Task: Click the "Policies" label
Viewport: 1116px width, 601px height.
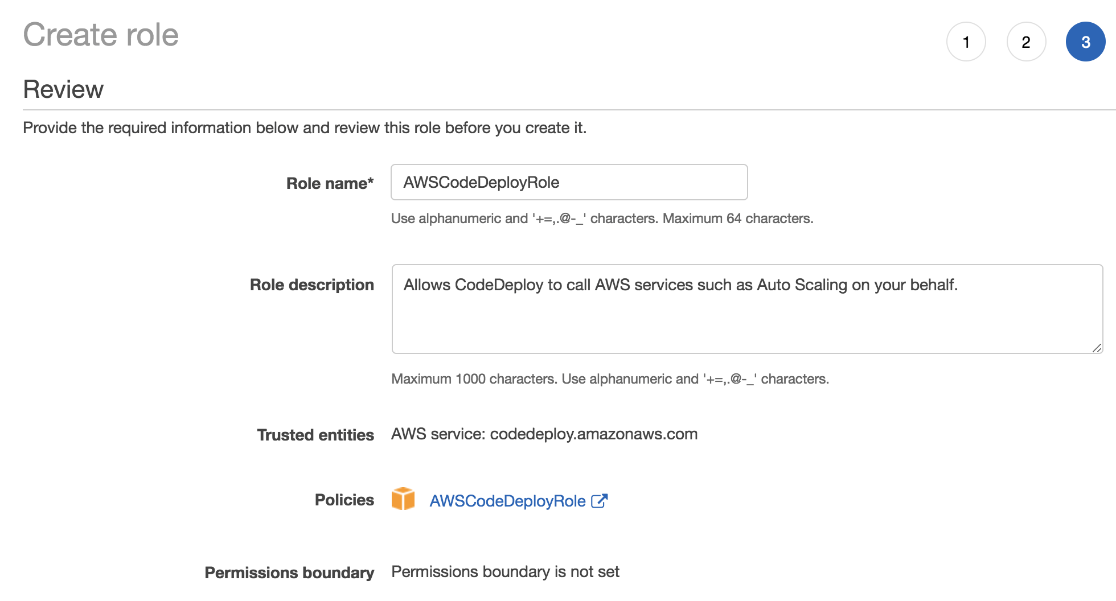Action: point(344,500)
